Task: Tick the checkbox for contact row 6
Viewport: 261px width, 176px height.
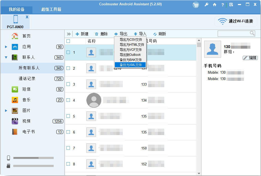Action: [x=68, y=132]
